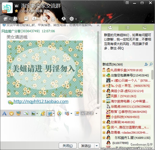Screen dimensions: 155x150
Task: Expand the message block dropdown arrow
Action: click(x=71, y=114)
